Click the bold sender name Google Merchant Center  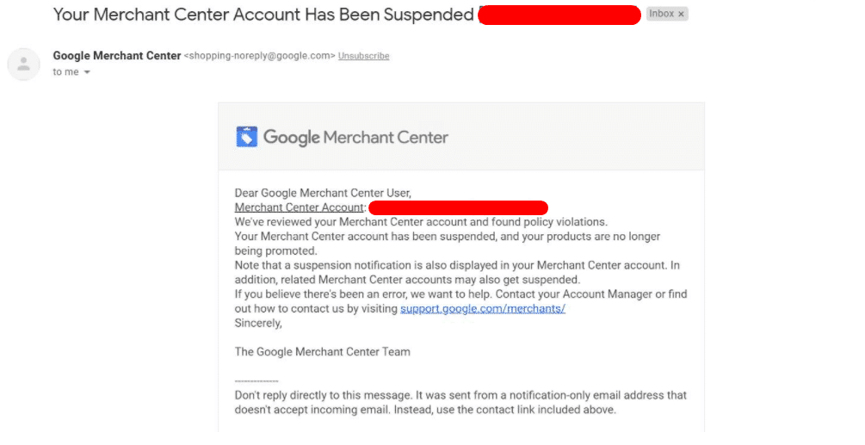116,56
